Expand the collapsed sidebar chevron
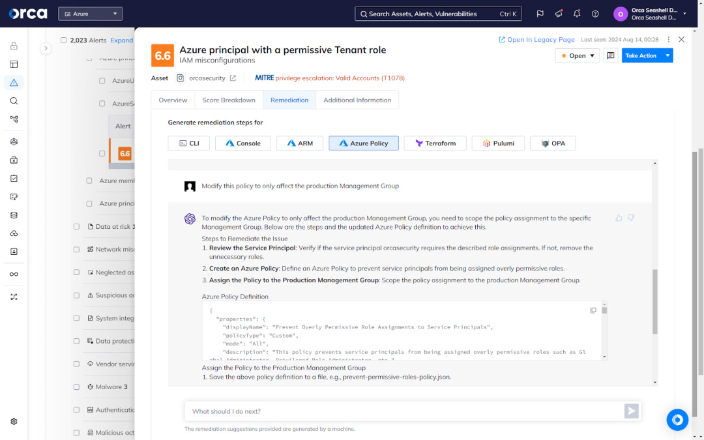Screen dimensions: 704x440 (x=46, y=48)
